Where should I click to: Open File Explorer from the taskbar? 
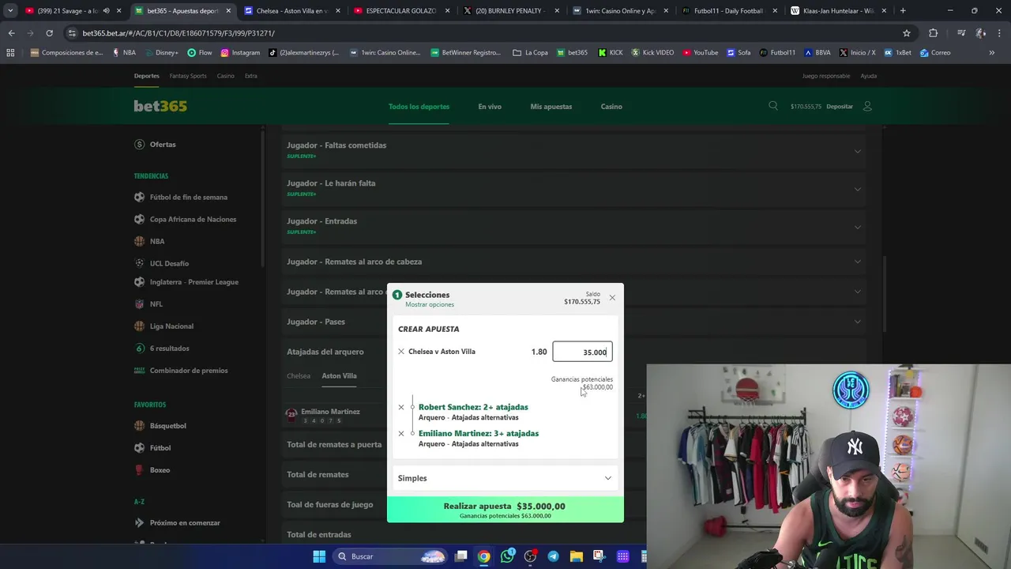tap(576, 556)
